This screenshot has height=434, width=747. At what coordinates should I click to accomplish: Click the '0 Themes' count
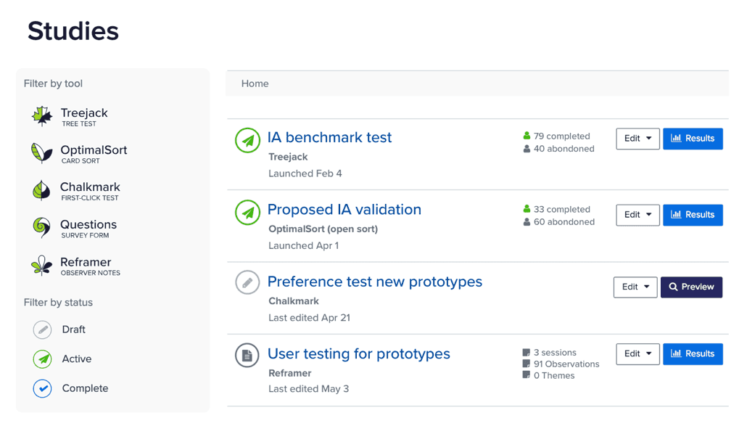(554, 375)
